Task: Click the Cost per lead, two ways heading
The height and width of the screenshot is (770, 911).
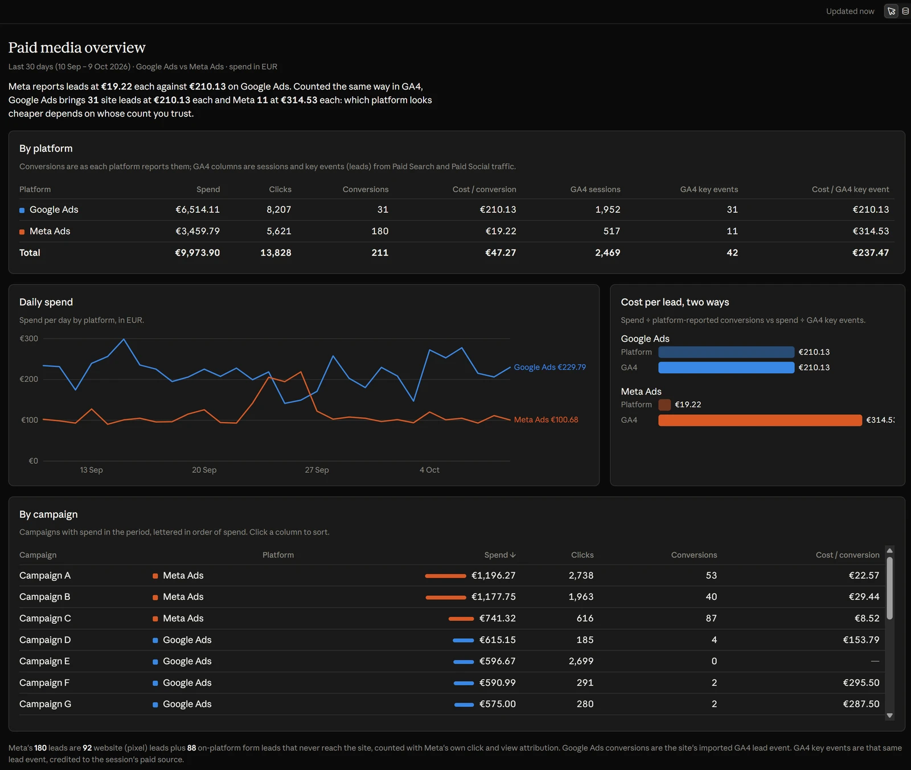Action: click(x=675, y=302)
